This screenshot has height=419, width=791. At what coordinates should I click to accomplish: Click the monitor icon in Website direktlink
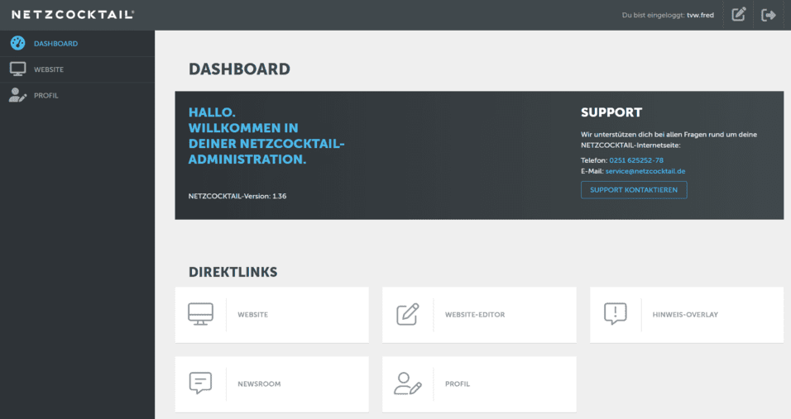[200, 314]
